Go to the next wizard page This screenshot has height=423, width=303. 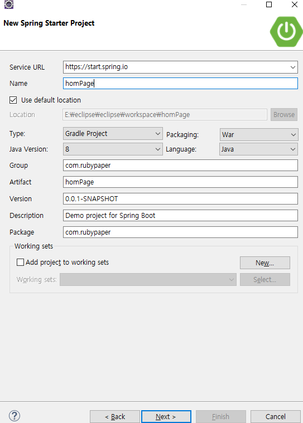[x=166, y=417]
